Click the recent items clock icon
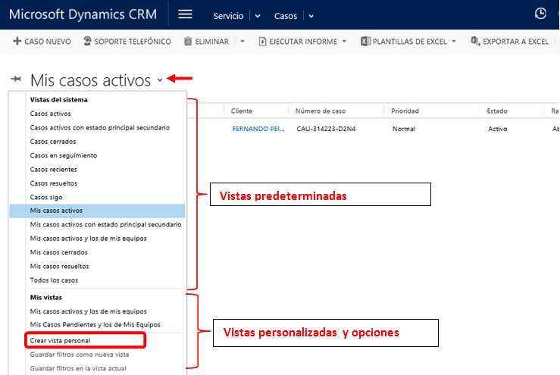The image size is (560, 375). point(540,14)
